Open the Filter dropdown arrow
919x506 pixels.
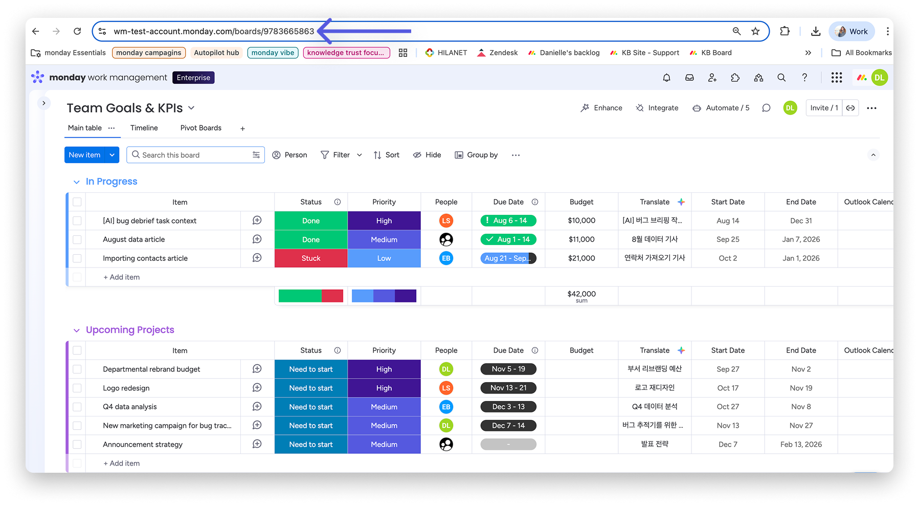coord(360,155)
